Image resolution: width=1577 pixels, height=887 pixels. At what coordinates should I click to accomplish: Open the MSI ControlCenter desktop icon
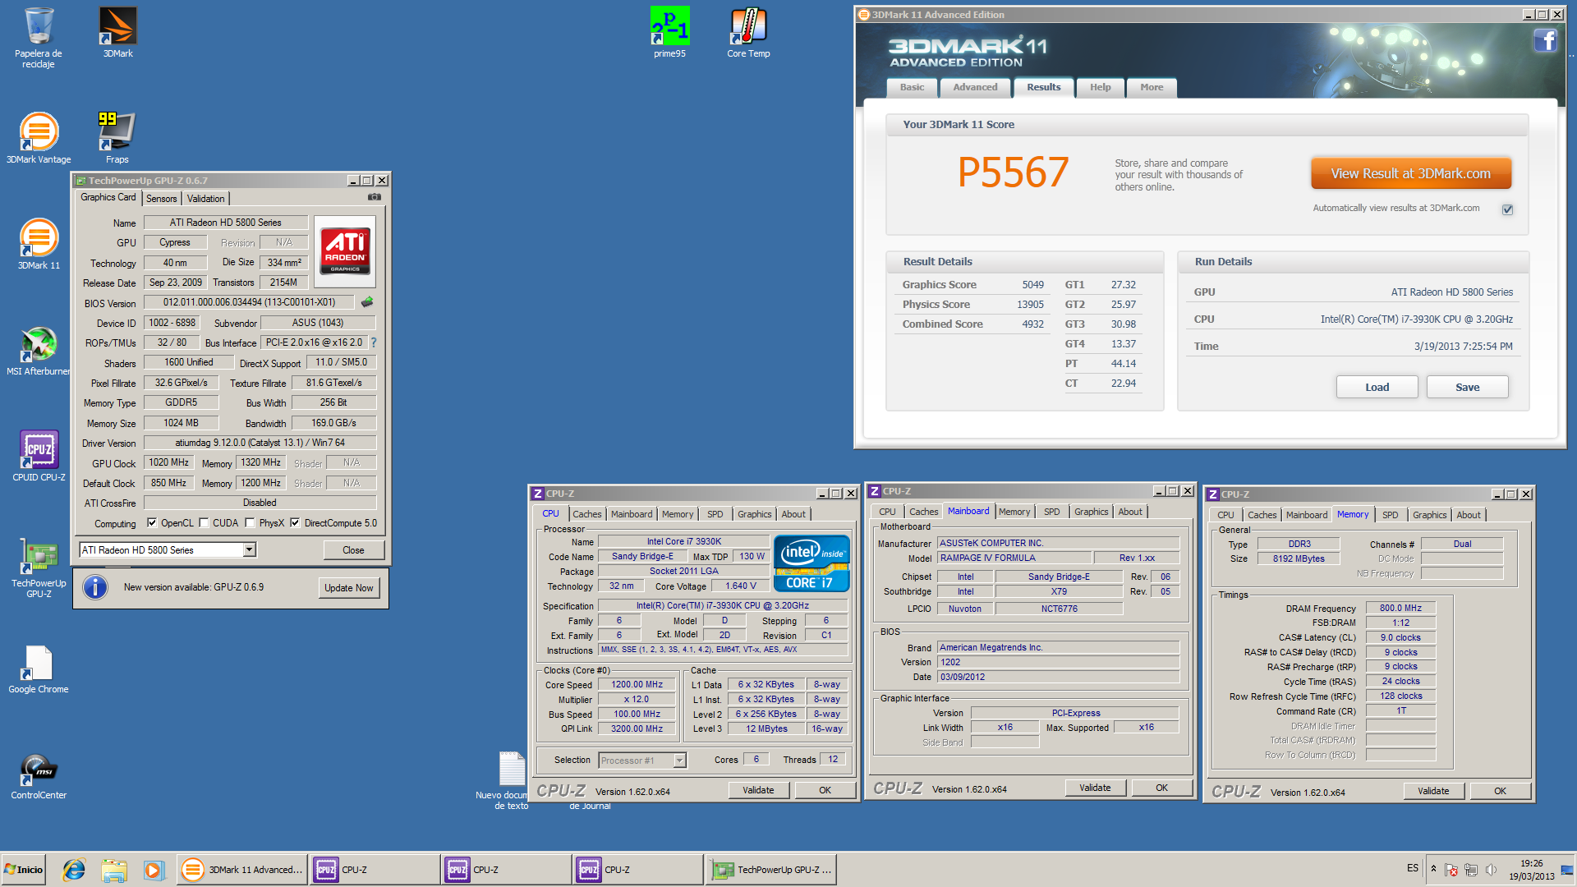(39, 775)
